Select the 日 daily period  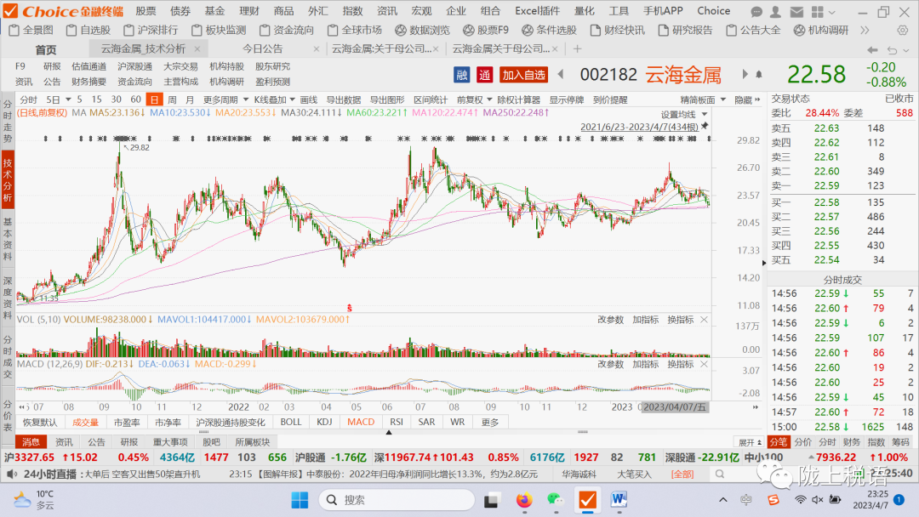click(154, 99)
